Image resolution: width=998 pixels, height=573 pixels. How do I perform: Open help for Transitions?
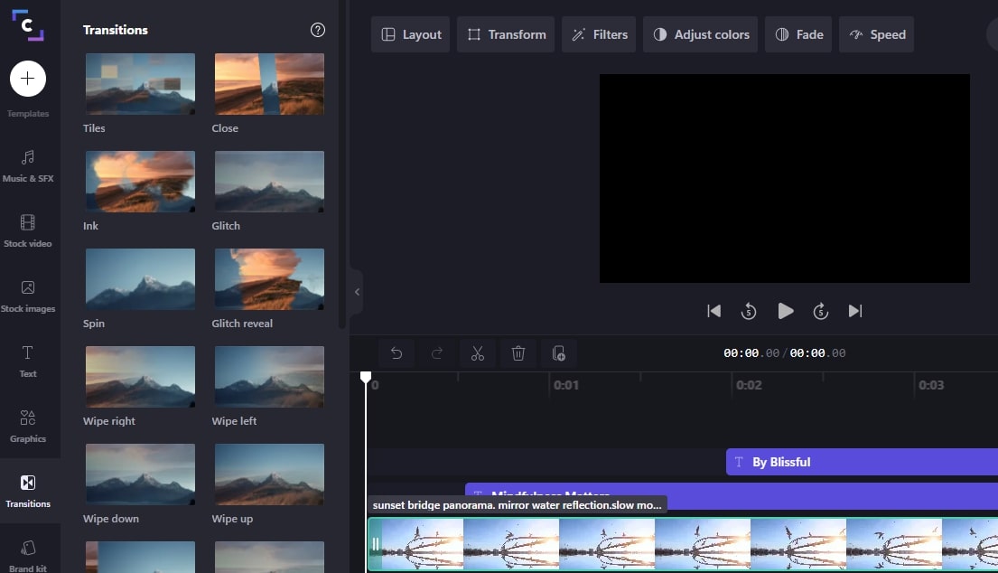(317, 29)
